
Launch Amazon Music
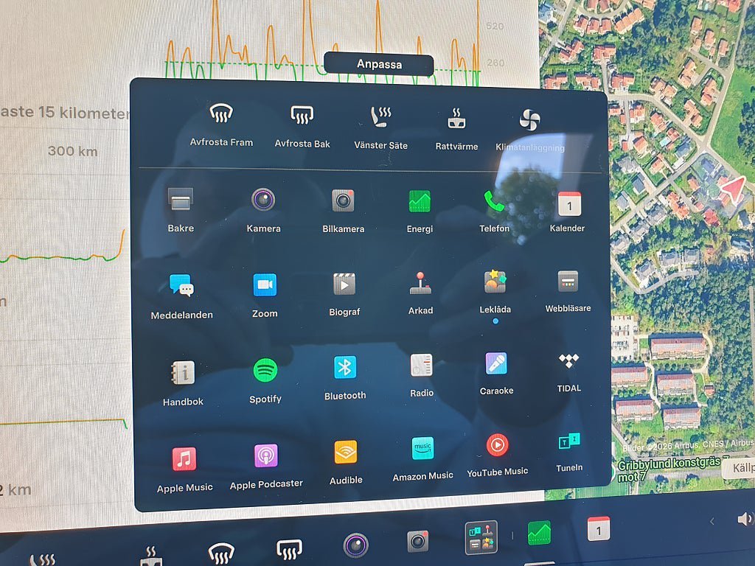point(422,449)
